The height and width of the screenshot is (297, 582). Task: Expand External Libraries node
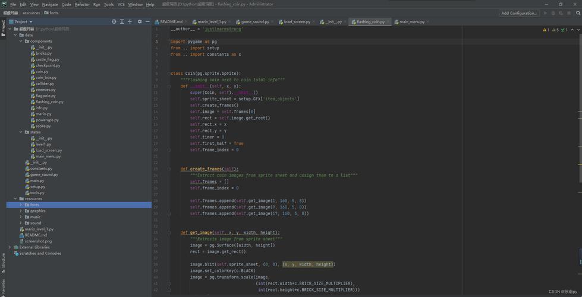[10, 247]
